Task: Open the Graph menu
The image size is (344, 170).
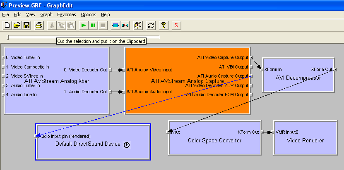Action: coord(46,15)
